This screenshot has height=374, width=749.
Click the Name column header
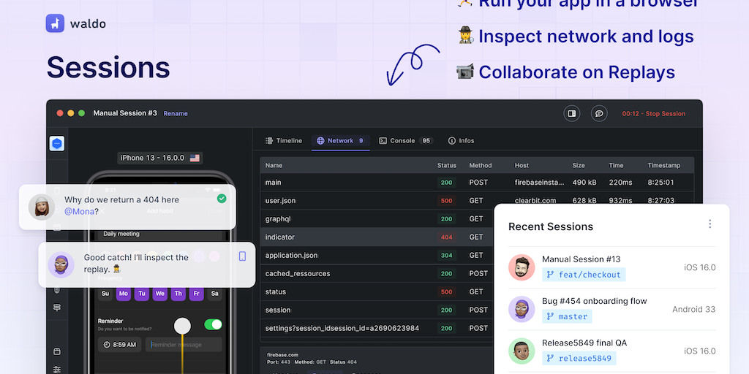point(274,166)
